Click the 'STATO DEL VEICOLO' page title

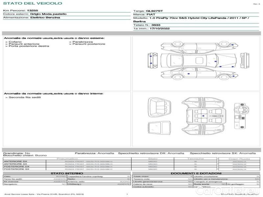coord(32,4)
